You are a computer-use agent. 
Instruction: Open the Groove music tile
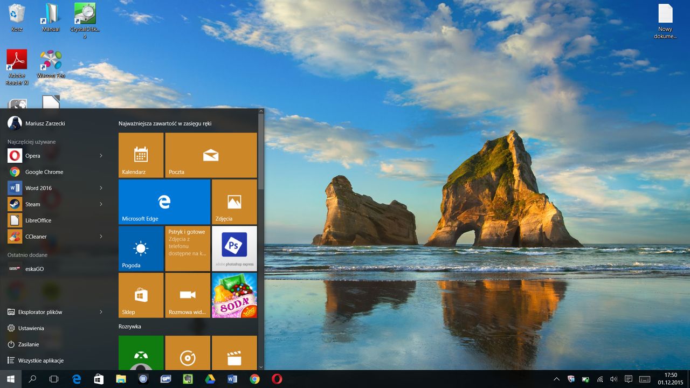point(188,352)
